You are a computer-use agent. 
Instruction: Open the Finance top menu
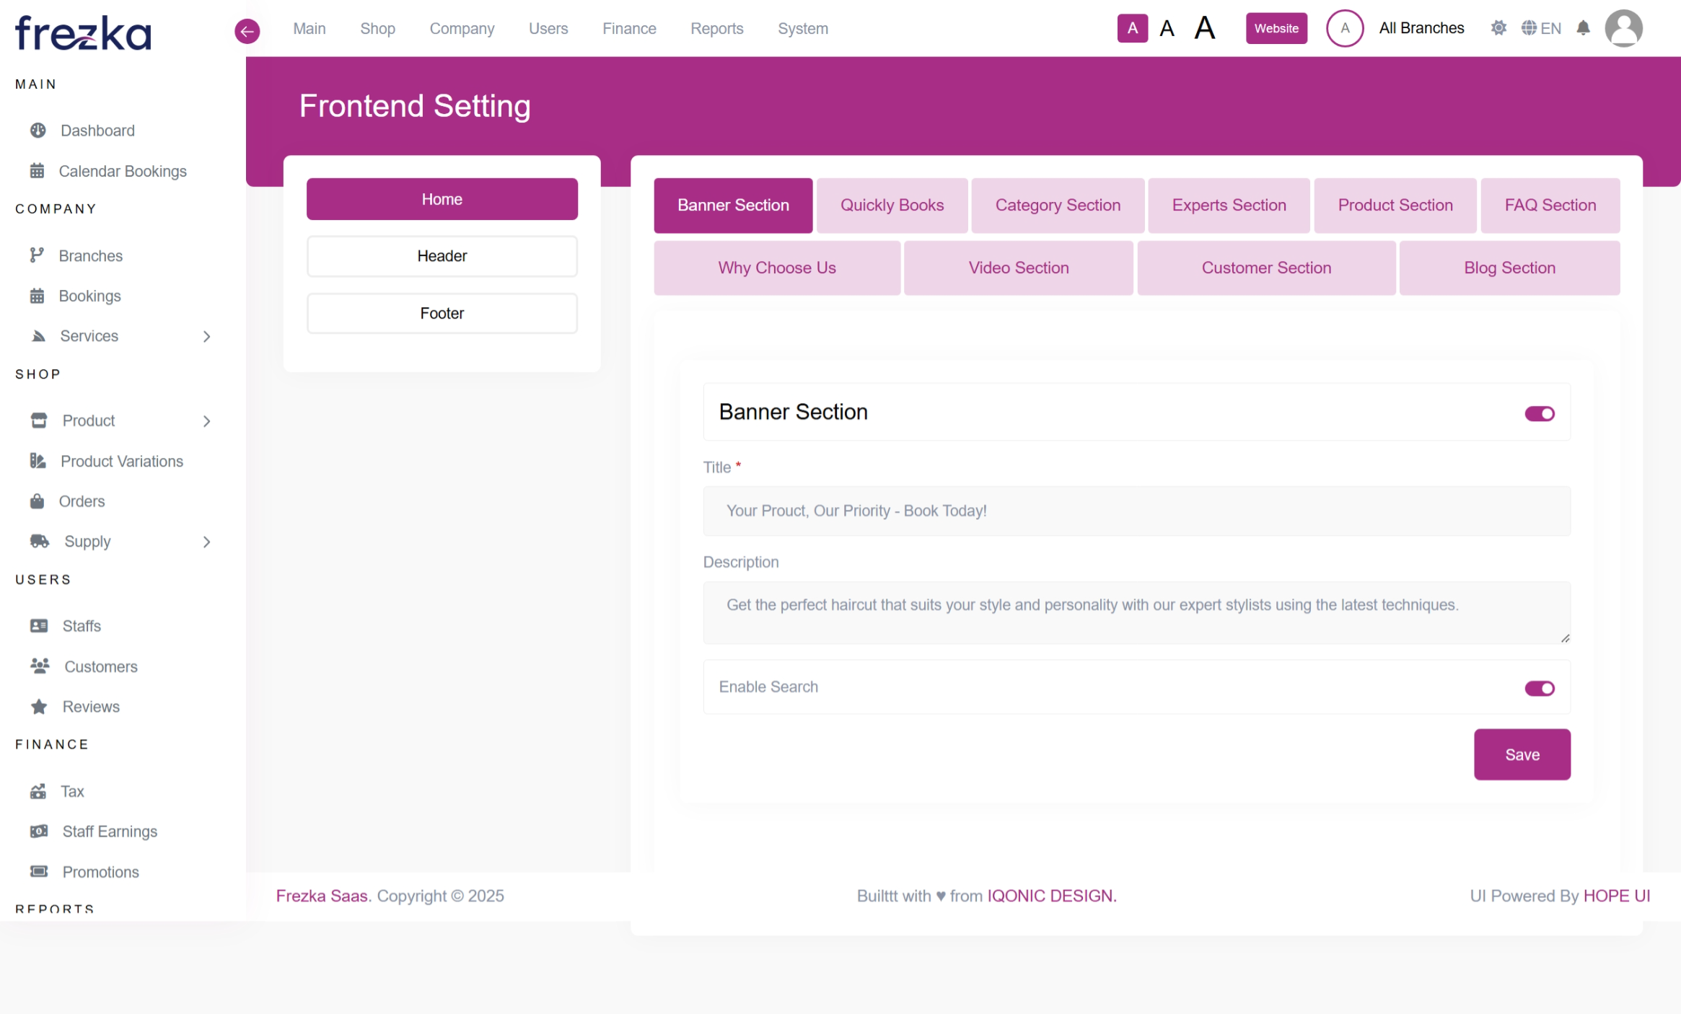tap(629, 28)
